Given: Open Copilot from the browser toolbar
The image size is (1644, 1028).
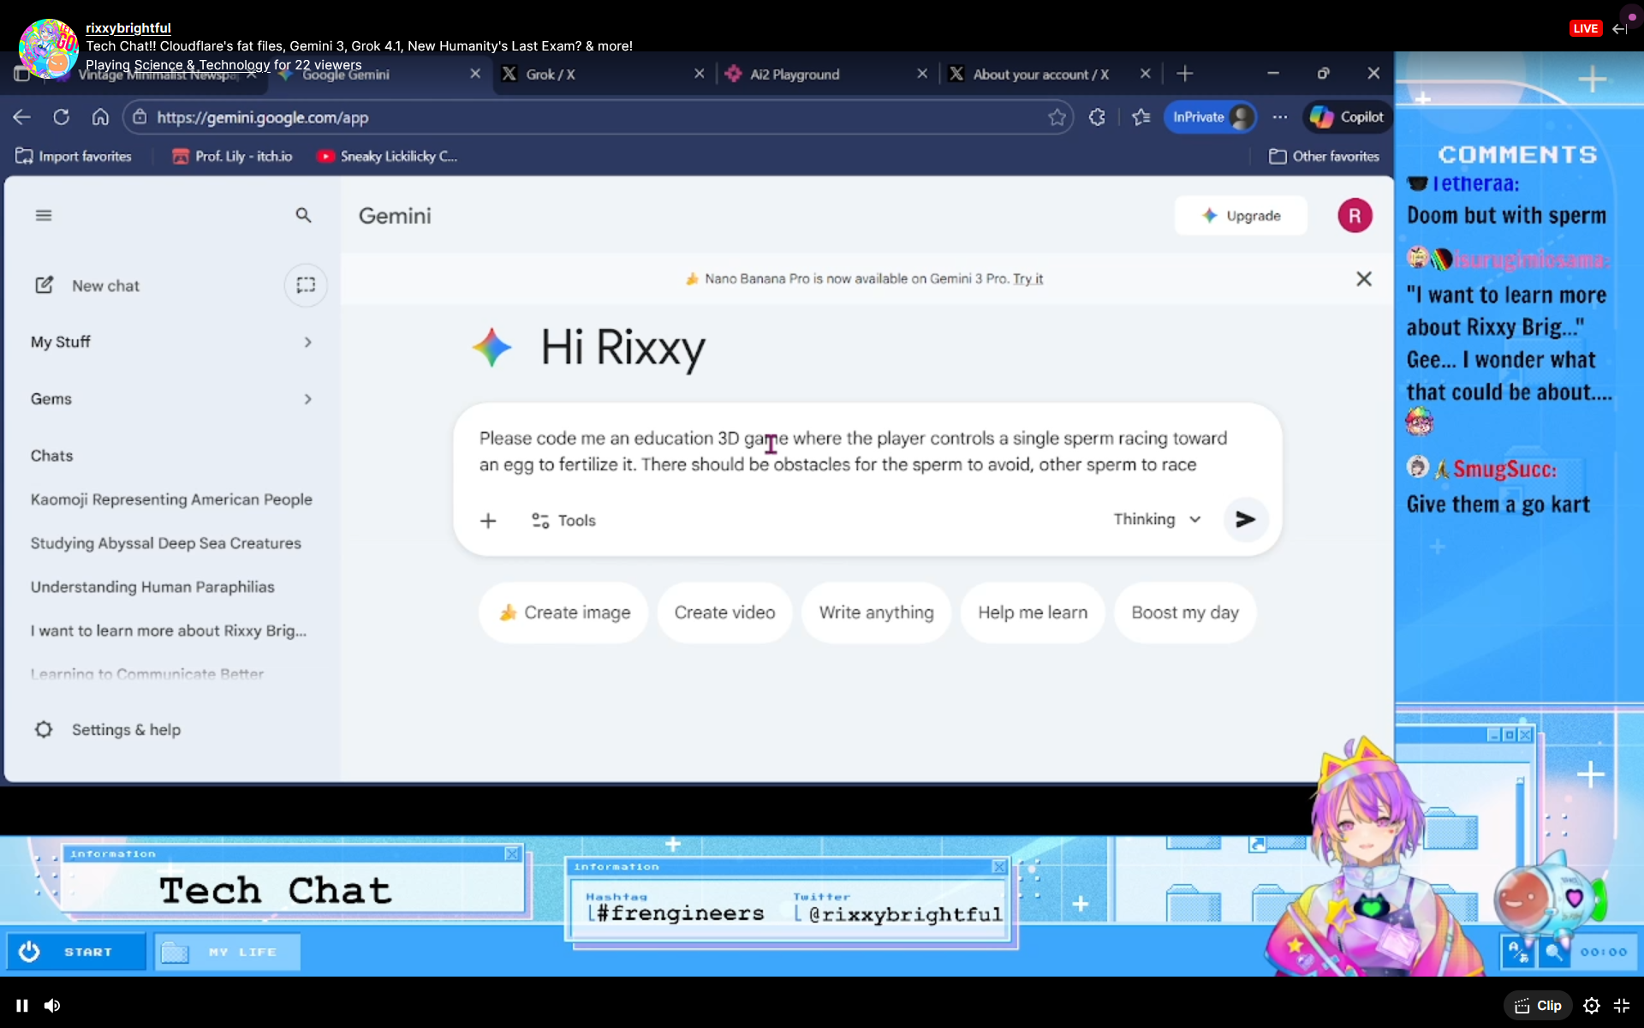Looking at the screenshot, I should [1348, 117].
